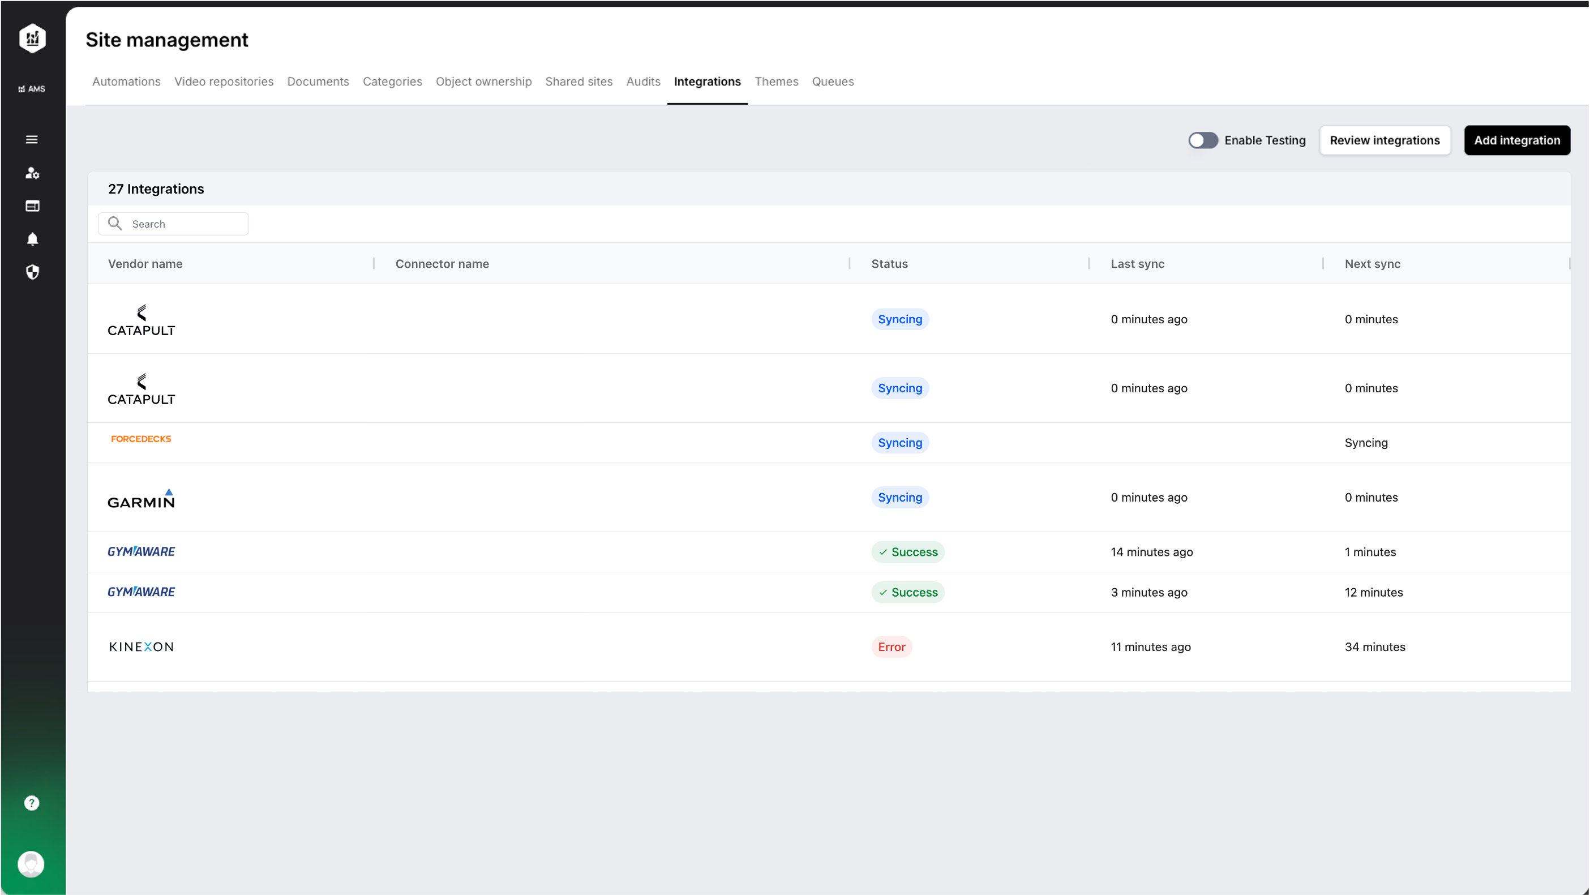The height and width of the screenshot is (895, 1590).
Task: Click the Kinexon vendor logo
Action: 142,647
